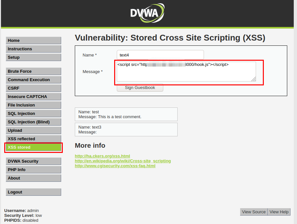Go to the Upload module
The width and height of the screenshot is (297, 224).
coord(33,131)
